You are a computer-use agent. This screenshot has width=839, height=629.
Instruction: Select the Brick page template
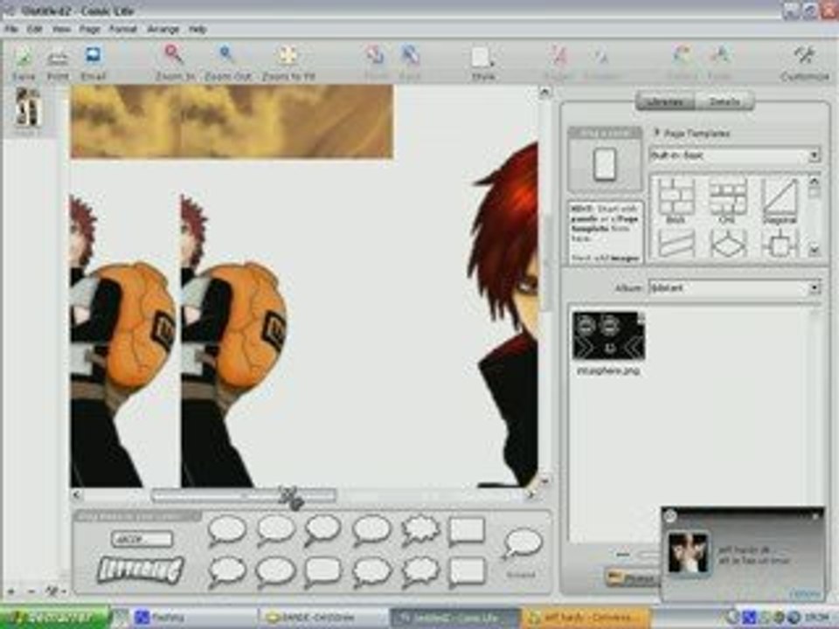pos(676,201)
